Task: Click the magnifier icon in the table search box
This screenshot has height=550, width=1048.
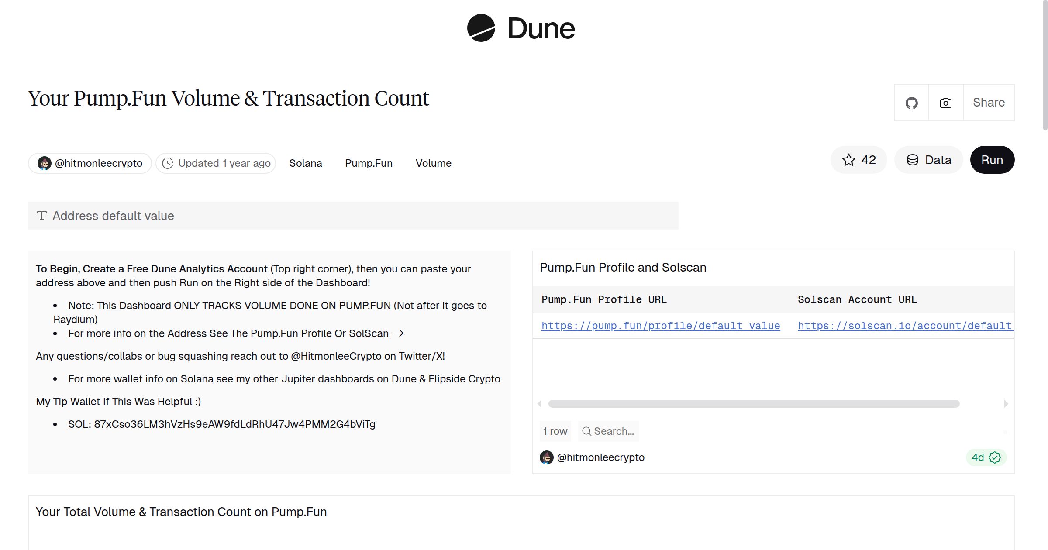Action: tap(586, 431)
